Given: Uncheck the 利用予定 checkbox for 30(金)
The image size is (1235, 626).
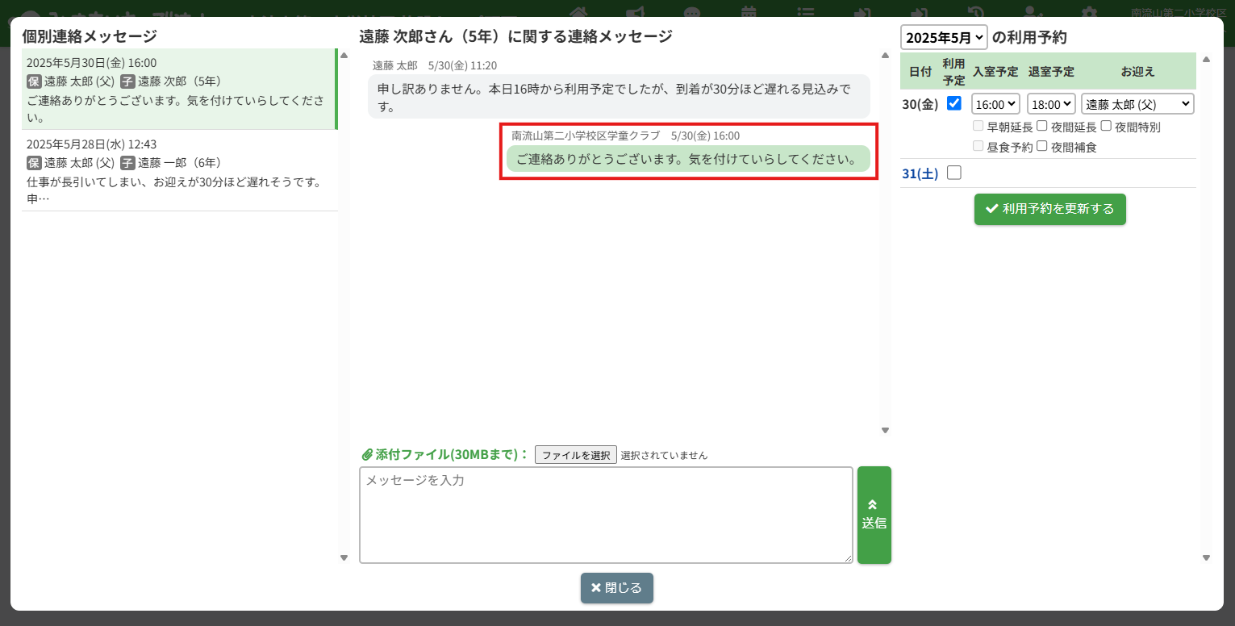Looking at the screenshot, I should click(953, 103).
